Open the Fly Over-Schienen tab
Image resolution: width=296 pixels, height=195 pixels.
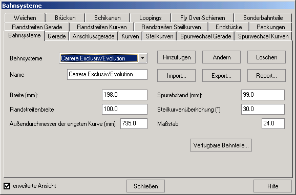point(203,18)
